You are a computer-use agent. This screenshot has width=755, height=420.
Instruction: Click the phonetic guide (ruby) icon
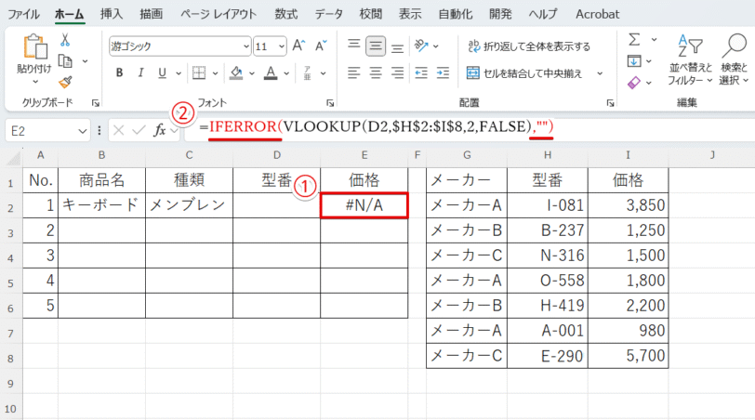[x=307, y=73]
